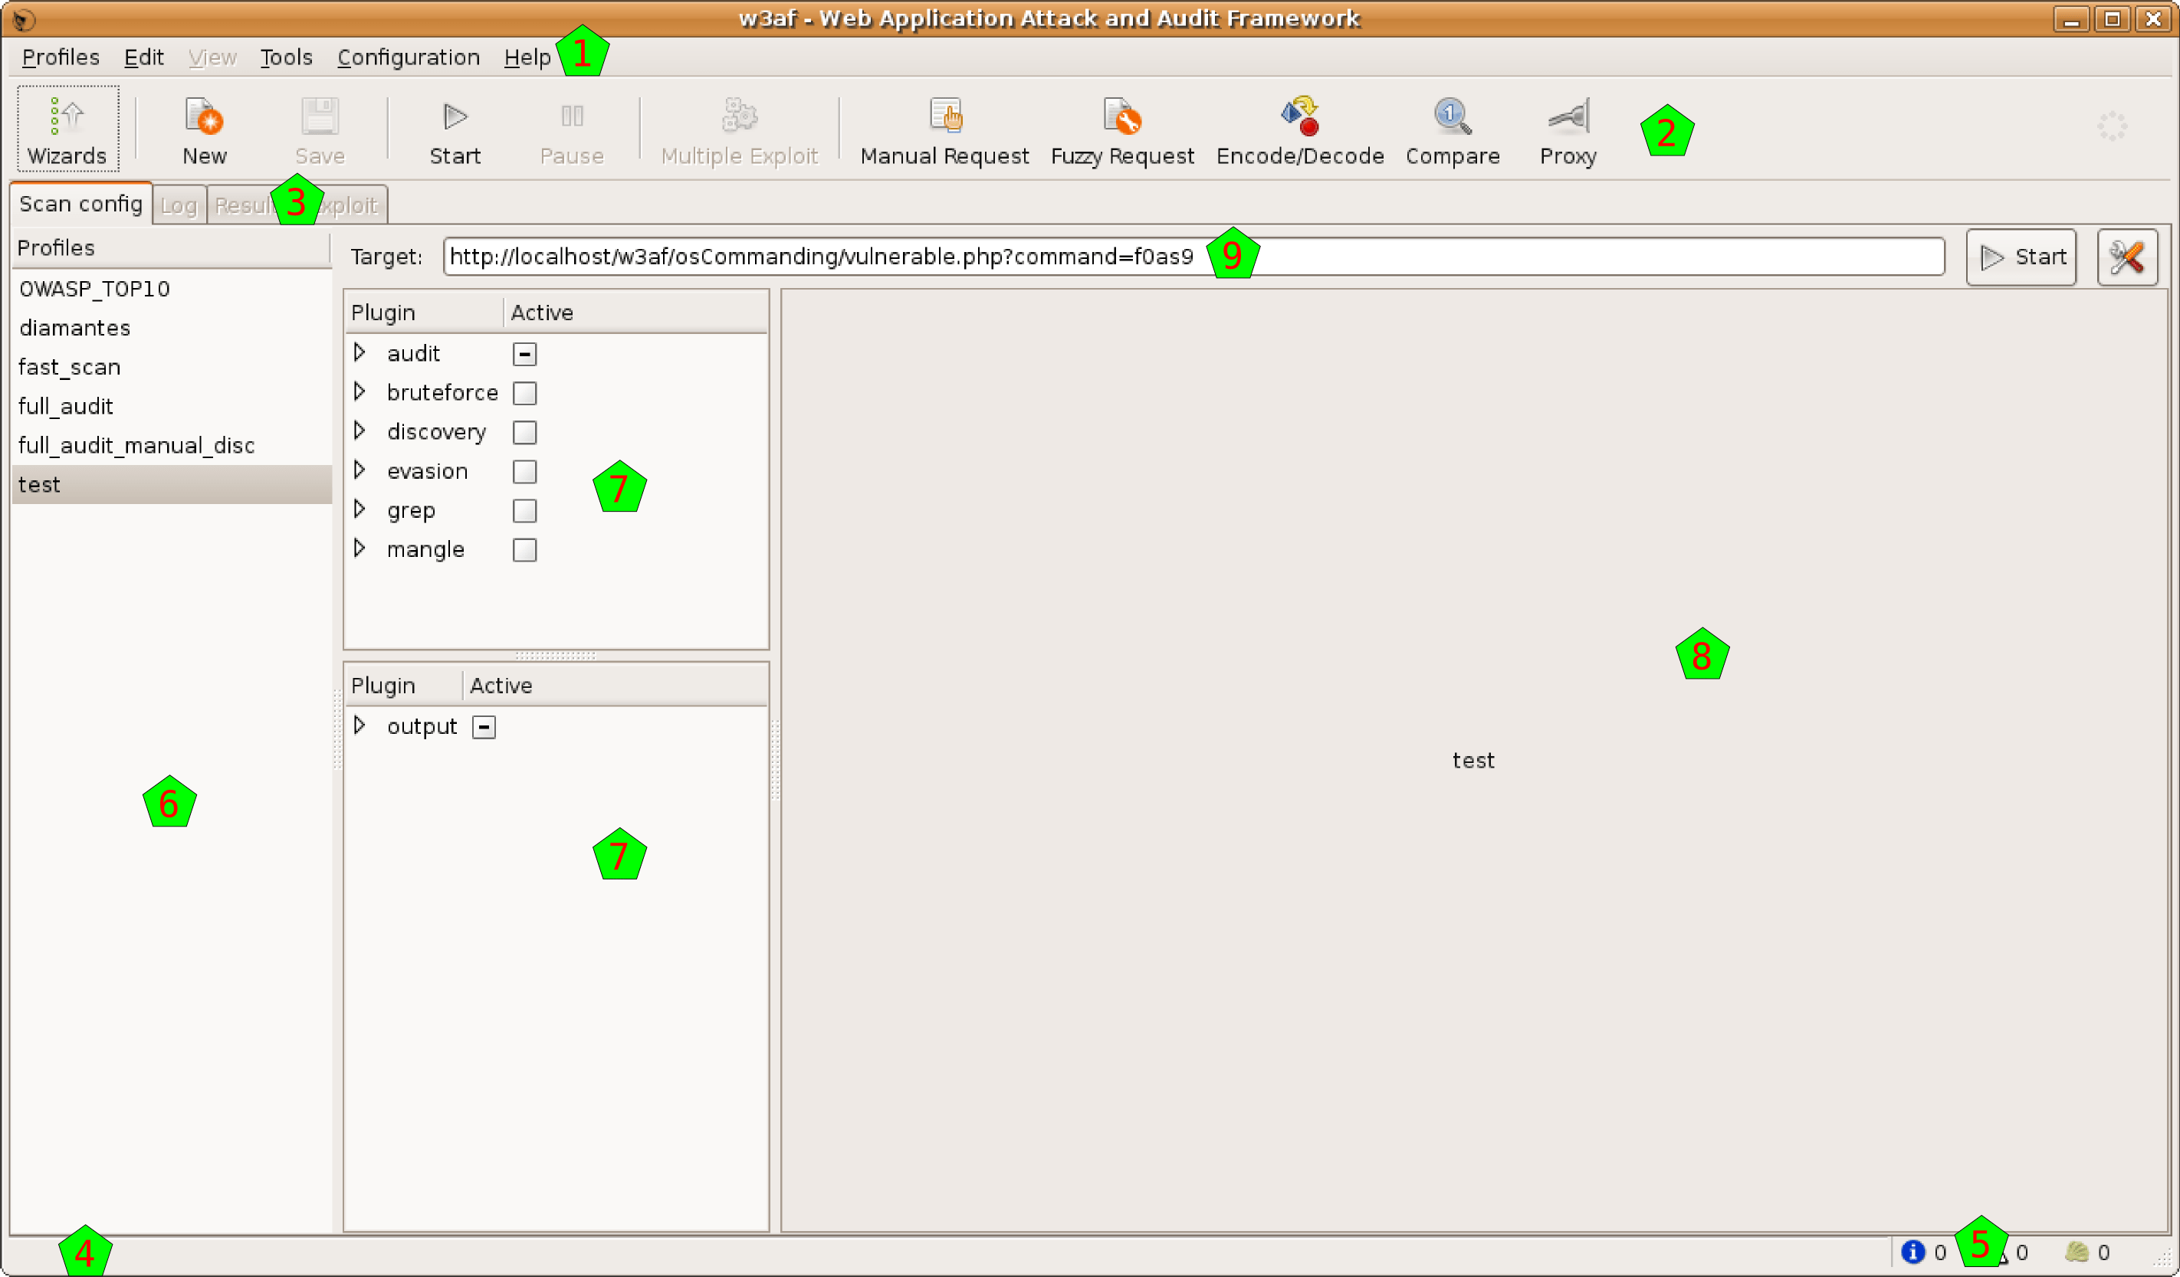
Task: Open the Wizards toolbar icon
Action: 67,129
